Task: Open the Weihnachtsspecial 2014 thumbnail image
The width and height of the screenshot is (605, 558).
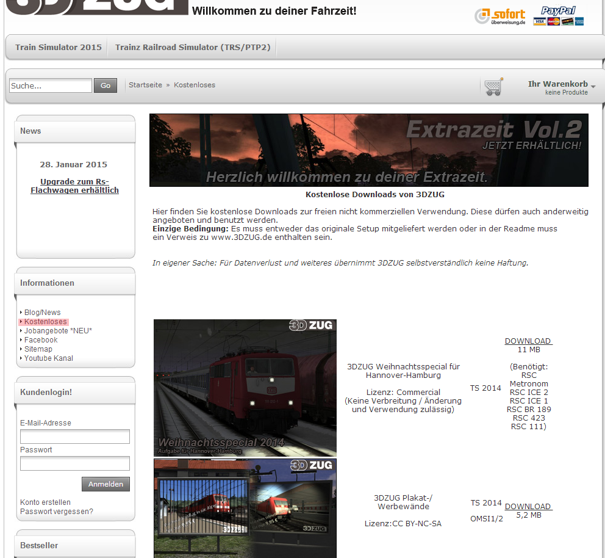Action: (245, 388)
